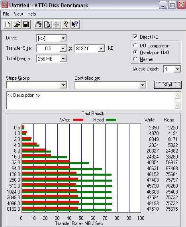
Task: Open Print Preview magnifier icon
Action: point(47,24)
